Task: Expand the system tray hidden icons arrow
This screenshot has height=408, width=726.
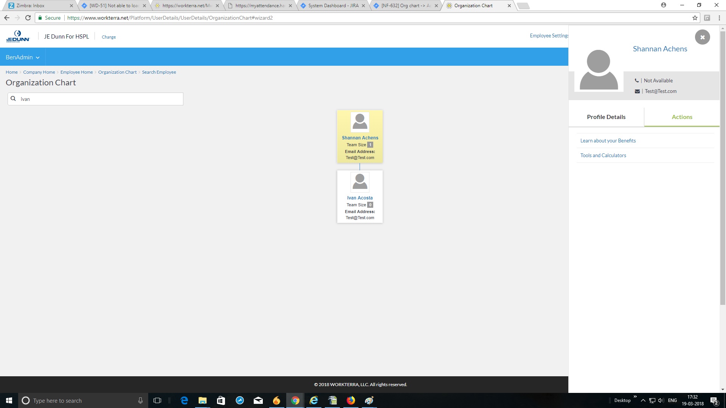Action: tap(643, 400)
